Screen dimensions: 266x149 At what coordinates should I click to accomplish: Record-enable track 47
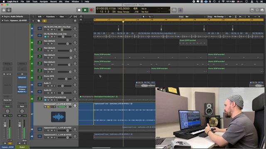tap(52, 107)
